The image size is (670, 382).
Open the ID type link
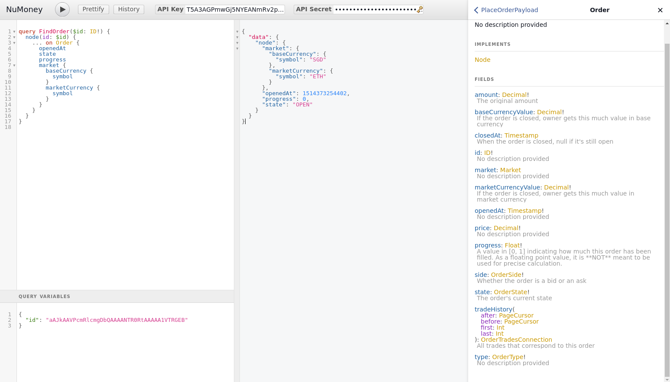[487, 153]
